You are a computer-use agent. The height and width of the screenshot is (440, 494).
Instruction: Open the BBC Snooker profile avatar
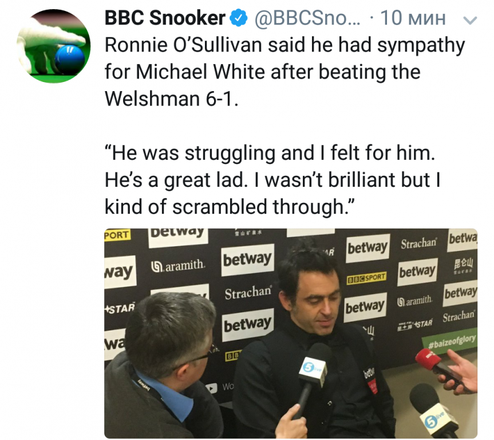tap(54, 46)
